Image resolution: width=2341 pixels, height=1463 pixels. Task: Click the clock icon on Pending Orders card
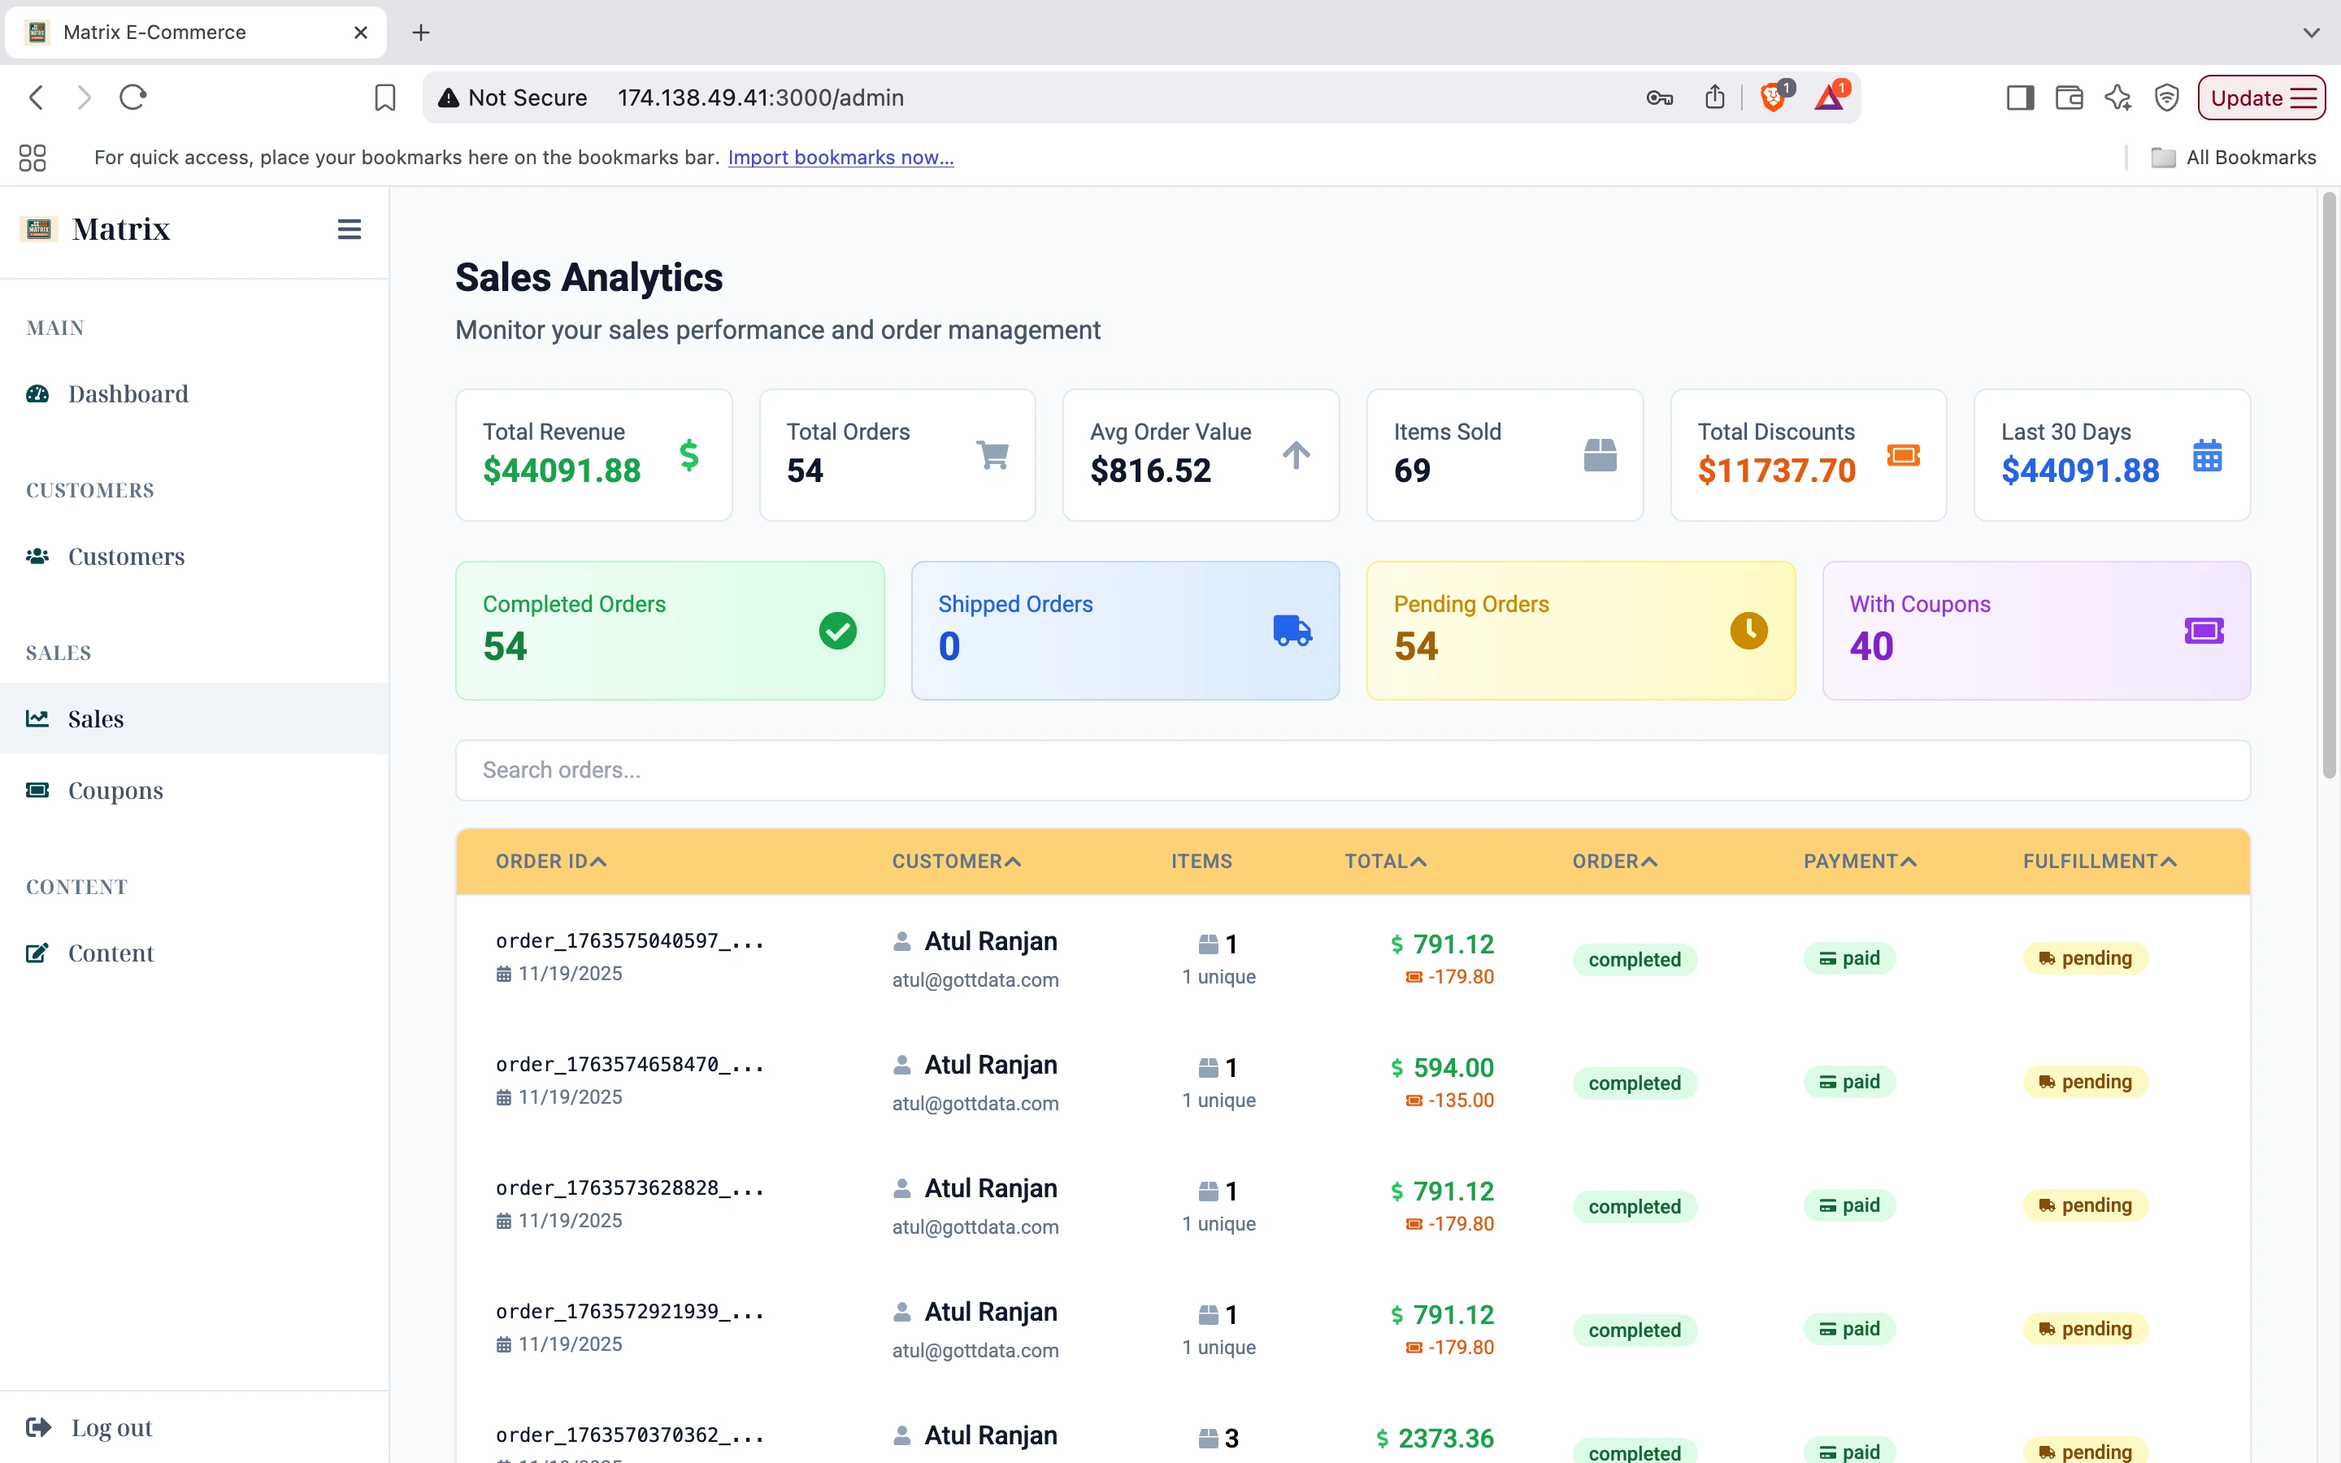1749,631
